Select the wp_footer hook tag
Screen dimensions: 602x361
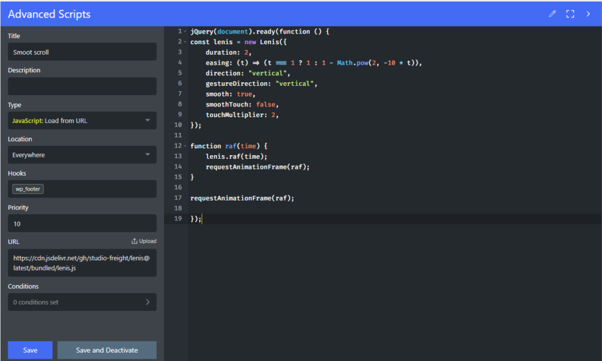pyautogui.click(x=28, y=189)
